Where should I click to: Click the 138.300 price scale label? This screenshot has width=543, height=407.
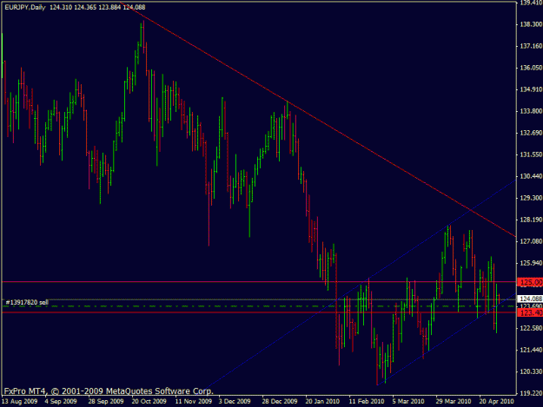(531, 24)
